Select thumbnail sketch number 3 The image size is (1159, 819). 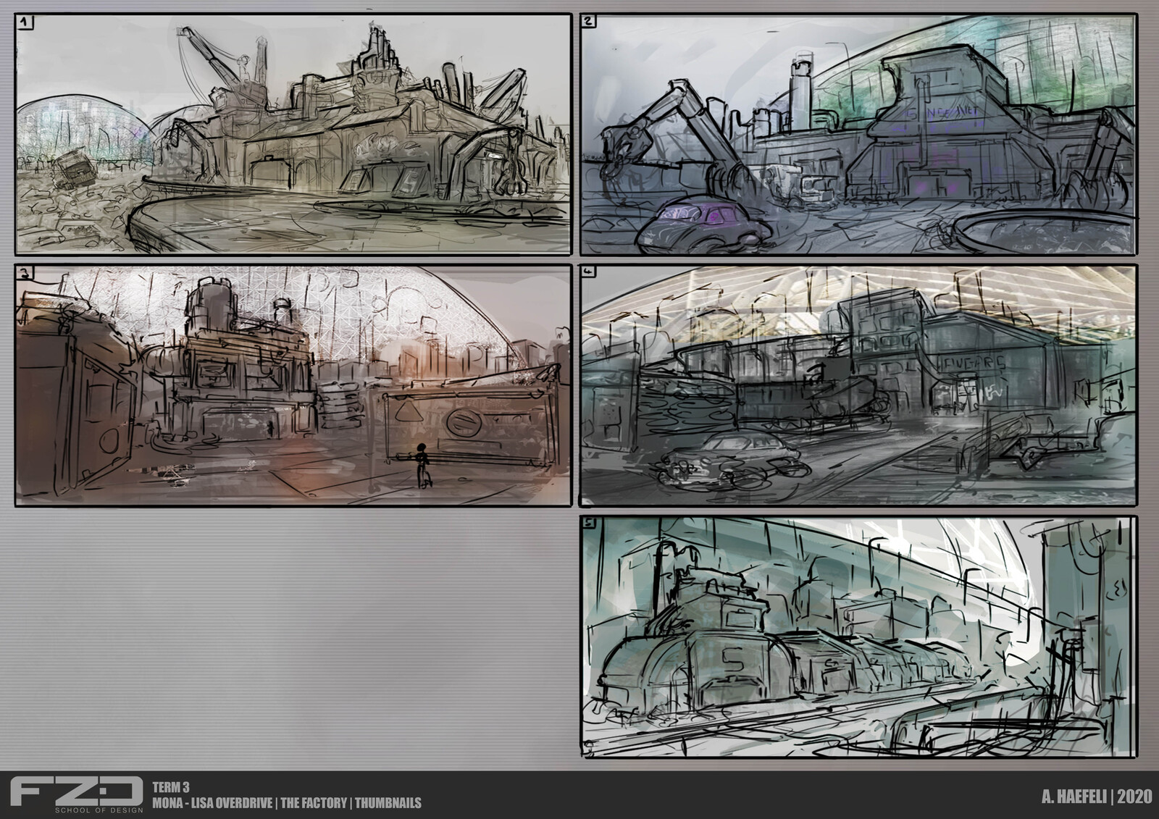293,385
